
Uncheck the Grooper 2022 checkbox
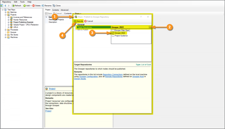click(113, 33)
